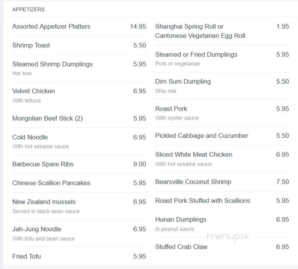Select Stuffed Crab Claw item
This screenshot has height=269, width=298.
[181, 247]
